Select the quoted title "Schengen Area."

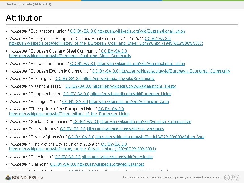tap(45, 102)
